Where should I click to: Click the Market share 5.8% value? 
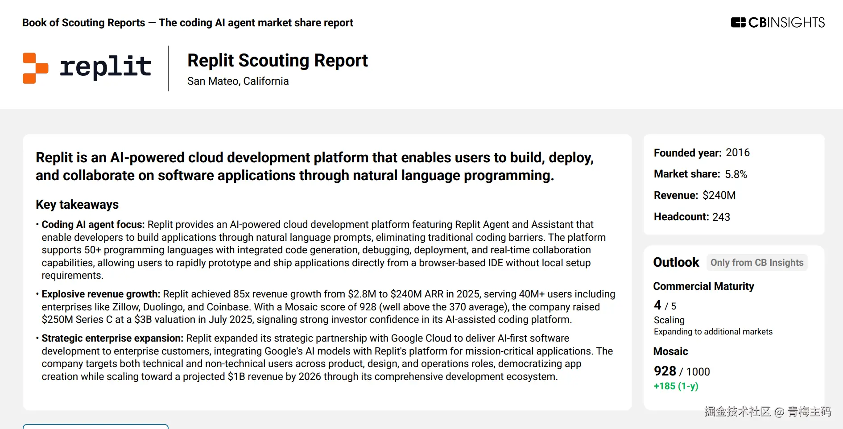[x=736, y=174]
